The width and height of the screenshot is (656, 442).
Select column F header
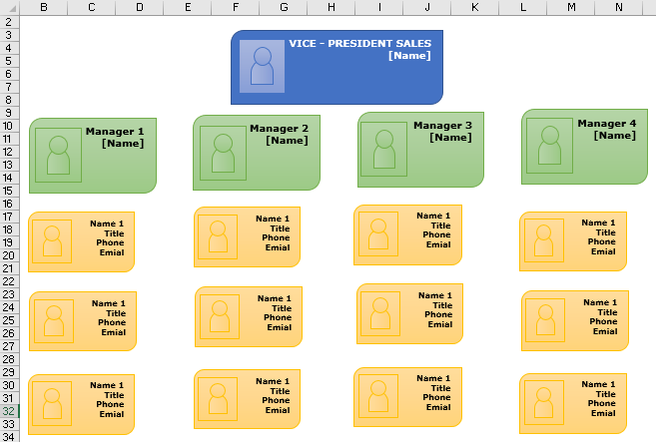click(236, 8)
